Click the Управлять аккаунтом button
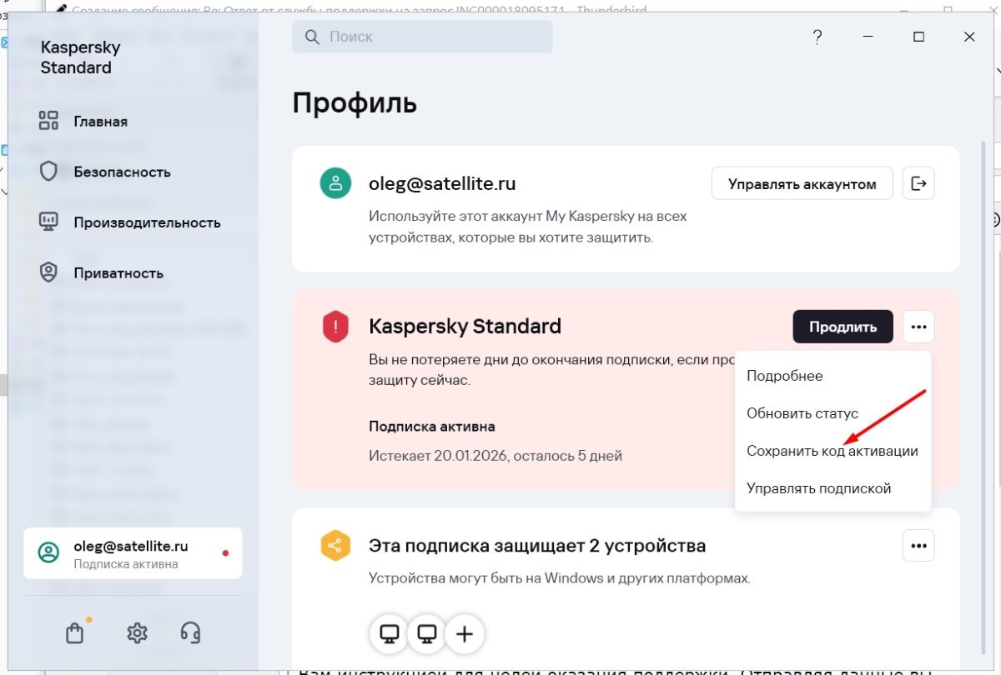This screenshot has width=1001, height=675. (x=802, y=183)
